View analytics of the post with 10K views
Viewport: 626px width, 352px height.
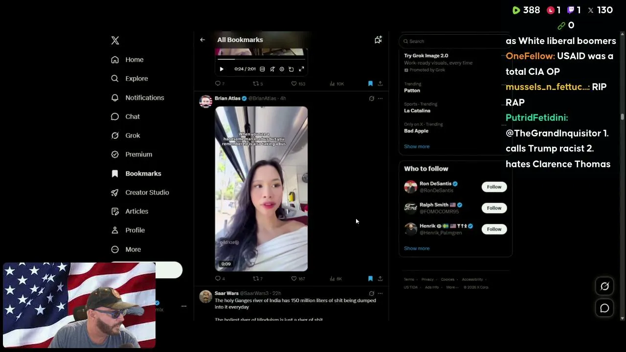point(336,84)
